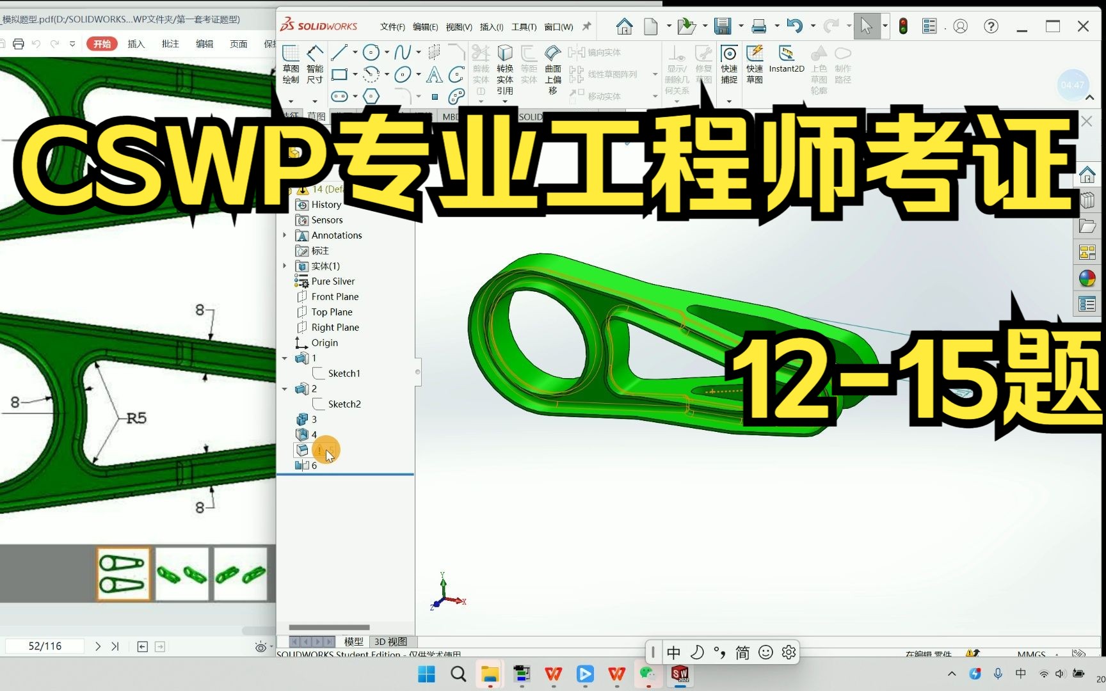The height and width of the screenshot is (691, 1106).
Task: Open the 工具(T) menu
Action: click(x=524, y=27)
